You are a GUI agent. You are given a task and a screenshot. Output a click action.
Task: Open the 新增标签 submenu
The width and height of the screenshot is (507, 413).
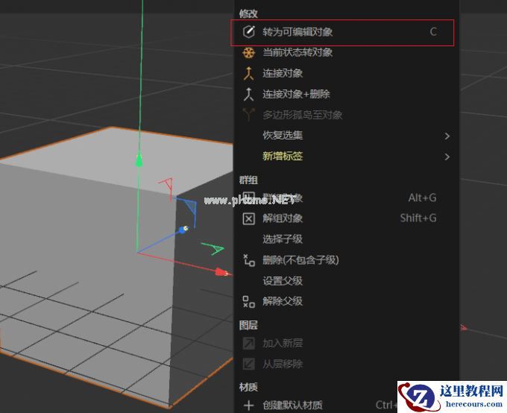[346, 157]
